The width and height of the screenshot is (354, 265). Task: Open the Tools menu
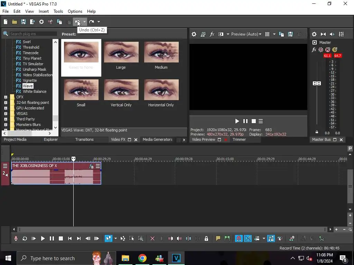pyautogui.click(x=58, y=11)
